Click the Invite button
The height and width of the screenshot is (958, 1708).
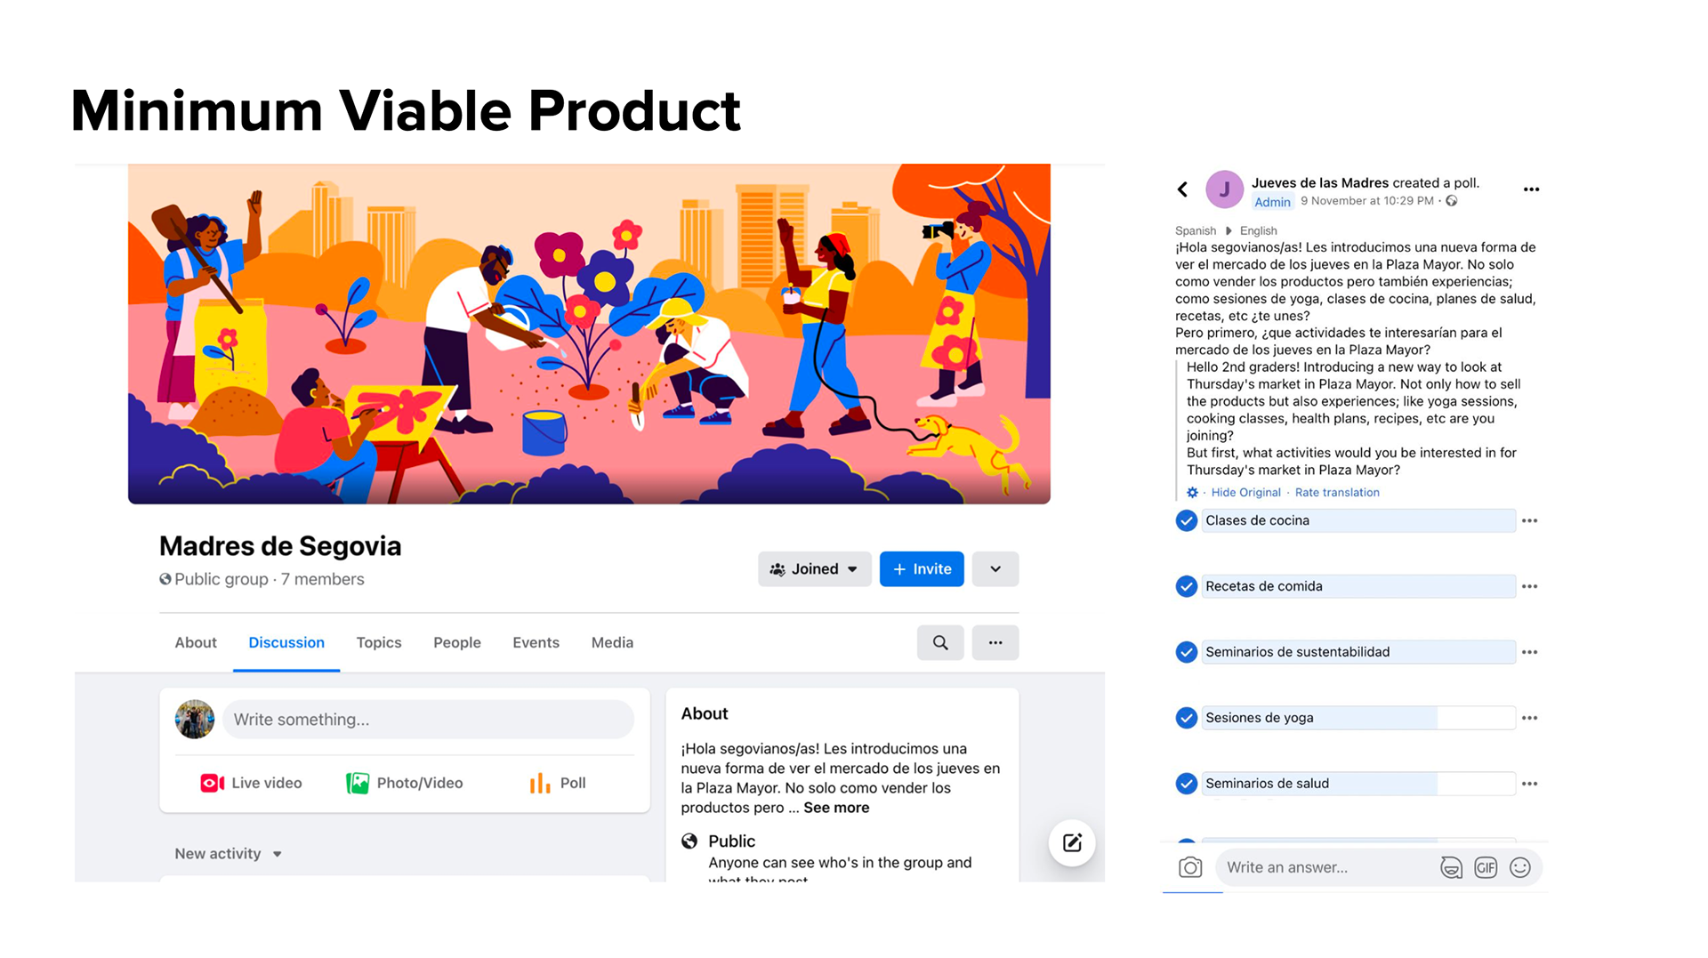(922, 569)
